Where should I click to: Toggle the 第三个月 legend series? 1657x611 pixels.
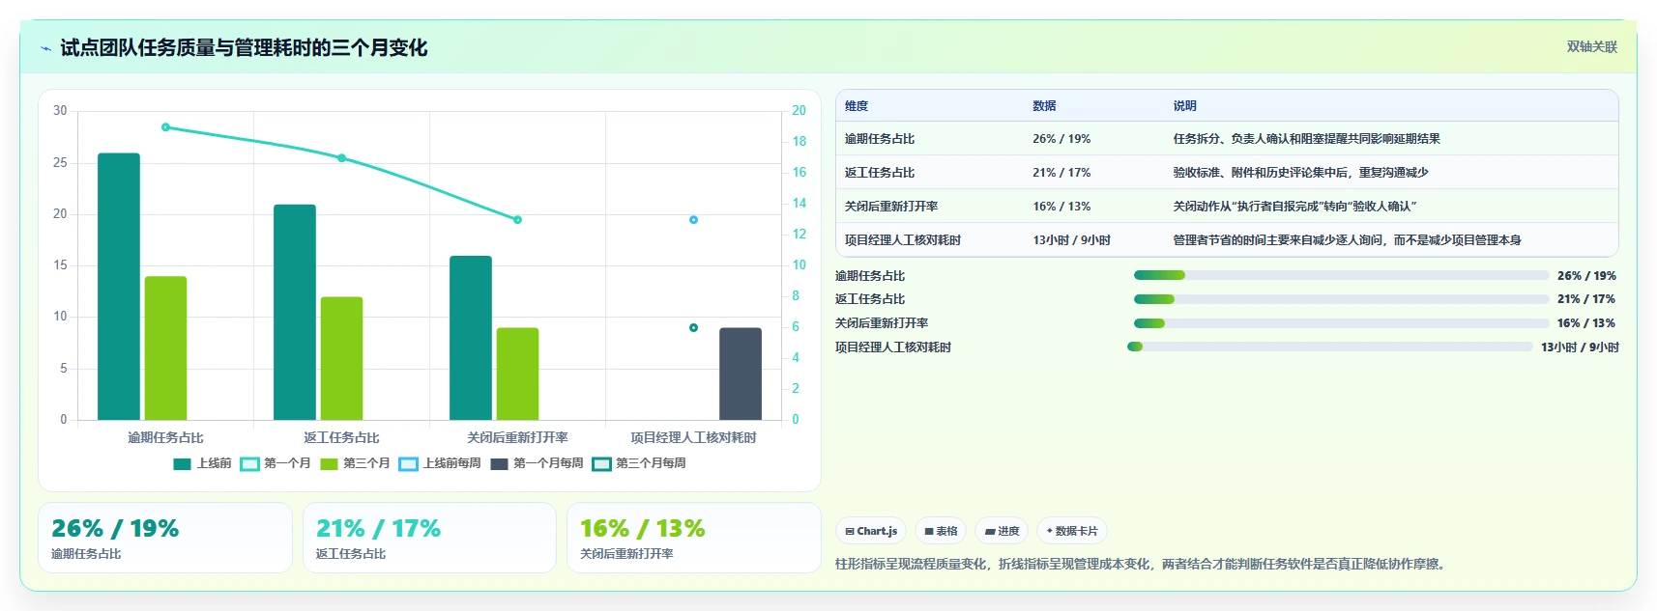tap(355, 463)
